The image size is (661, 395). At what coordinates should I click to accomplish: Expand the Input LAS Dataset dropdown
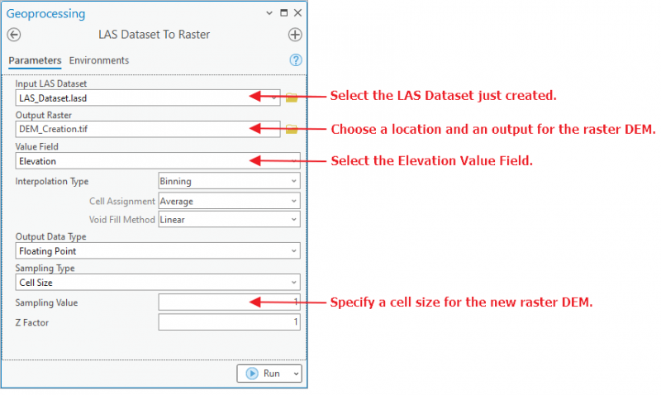[273, 98]
